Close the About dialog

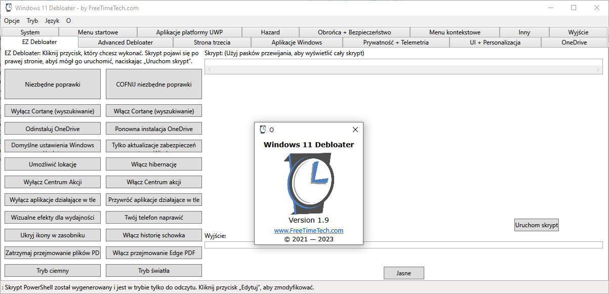[x=355, y=130]
